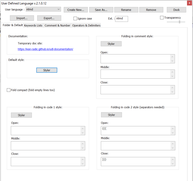Click the Create New... button

76,10
